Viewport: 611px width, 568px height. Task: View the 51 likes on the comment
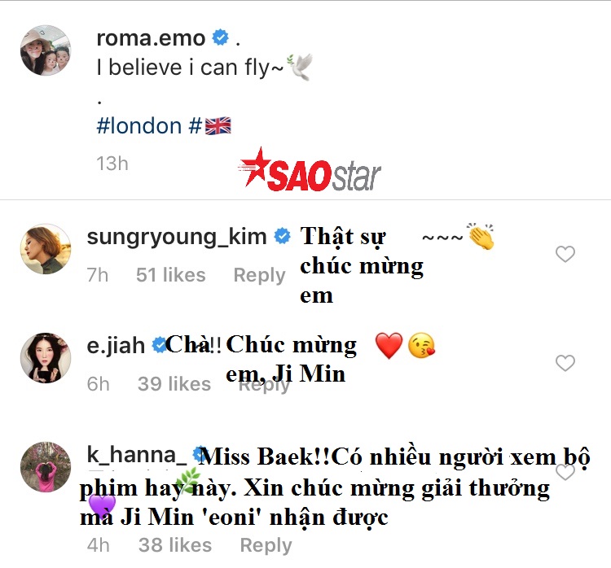(x=171, y=275)
